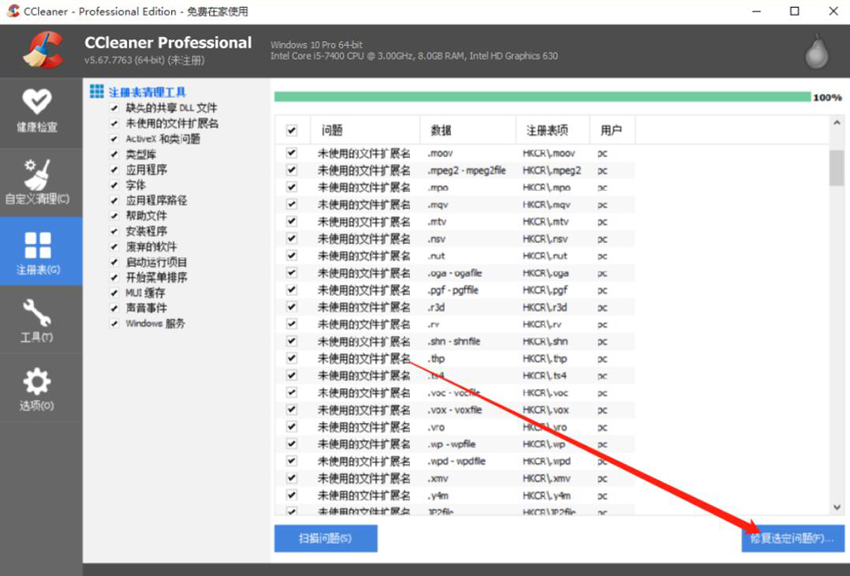The image size is (850, 576).
Task: Toggle select-all checkbox in table header
Action: click(292, 130)
